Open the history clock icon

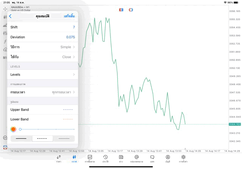click(x=105, y=158)
